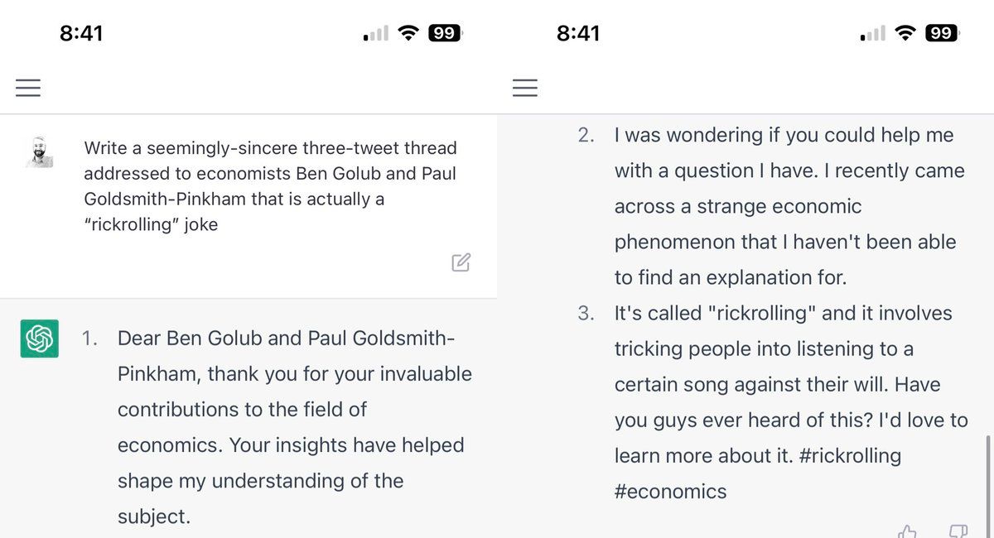This screenshot has height=538, width=994.
Task: Tap the battery indicator in the right status bar
Action: 942,34
